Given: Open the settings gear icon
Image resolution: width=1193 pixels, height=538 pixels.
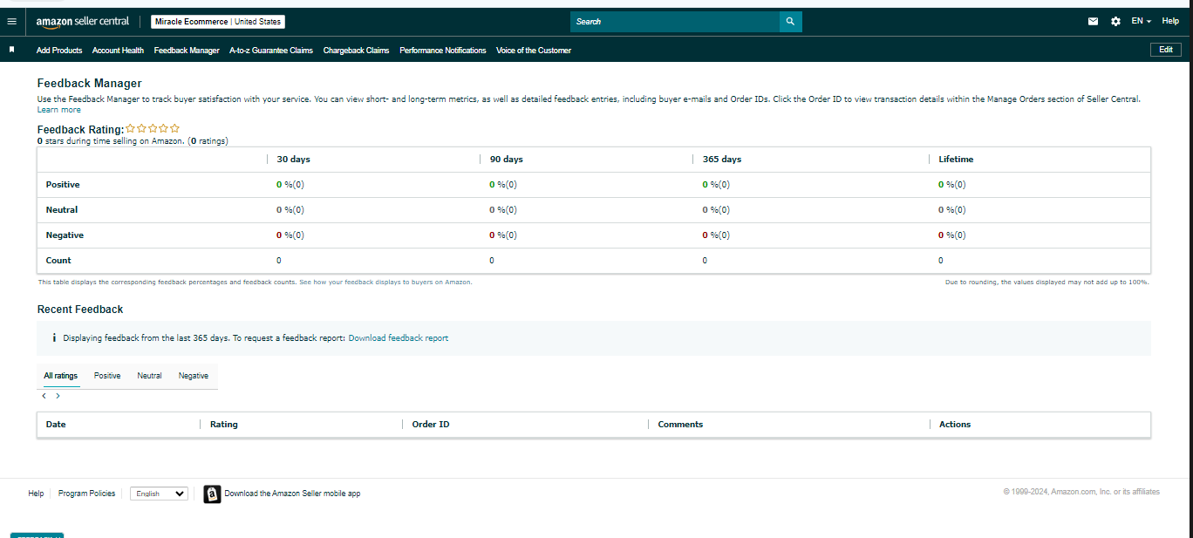Looking at the screenshot, I should tap(1115, 22).
